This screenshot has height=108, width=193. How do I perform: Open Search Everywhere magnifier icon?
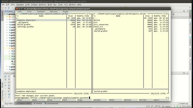click(x=190, y=8)
